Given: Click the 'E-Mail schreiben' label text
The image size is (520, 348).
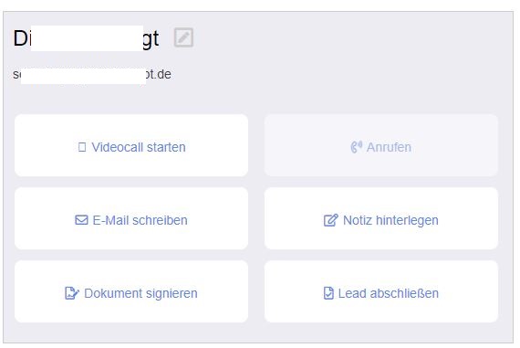Looking at the screenshot, I should (x=140, y=220).
